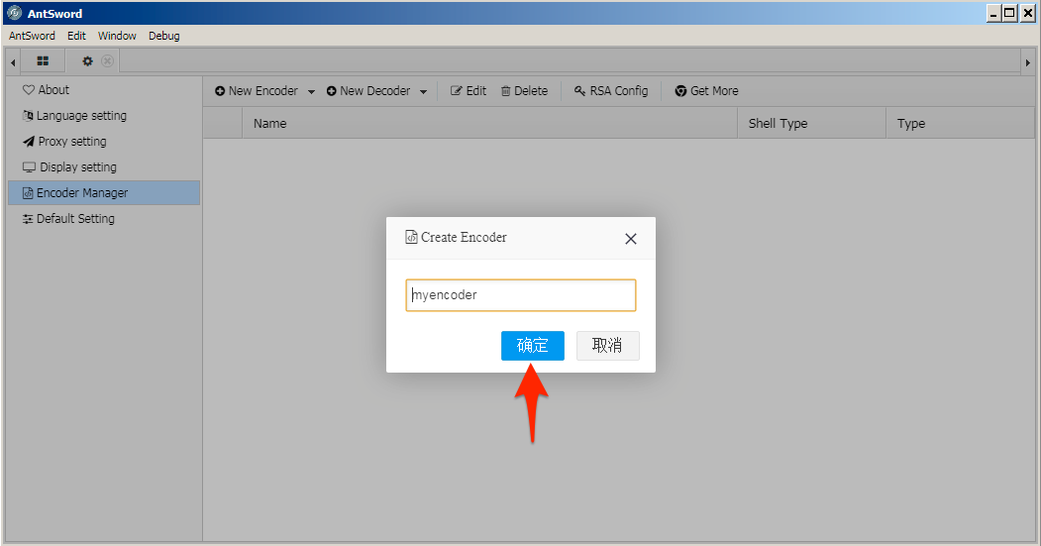Sort by Shell Type column header
The height and width of the screenshot is (546, 1041).
(811, 124)
